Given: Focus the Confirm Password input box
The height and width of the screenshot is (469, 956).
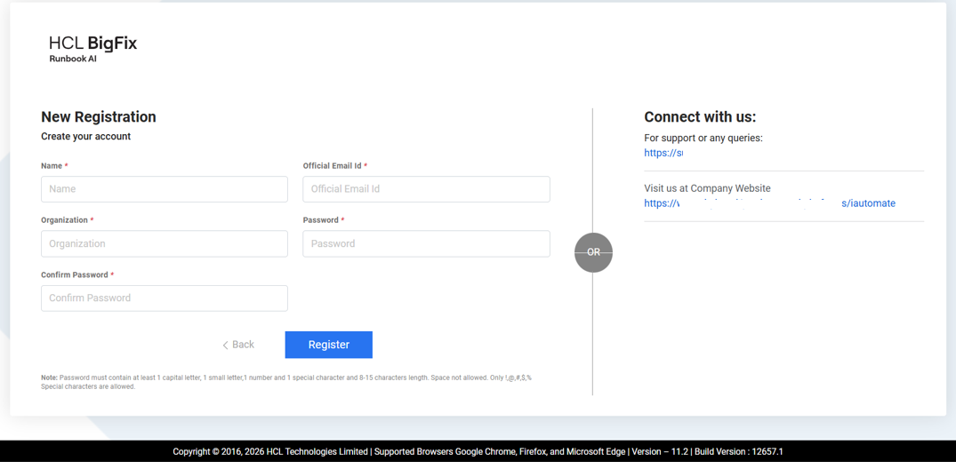Looking at the screenshot, I should (x=165, y=298).
